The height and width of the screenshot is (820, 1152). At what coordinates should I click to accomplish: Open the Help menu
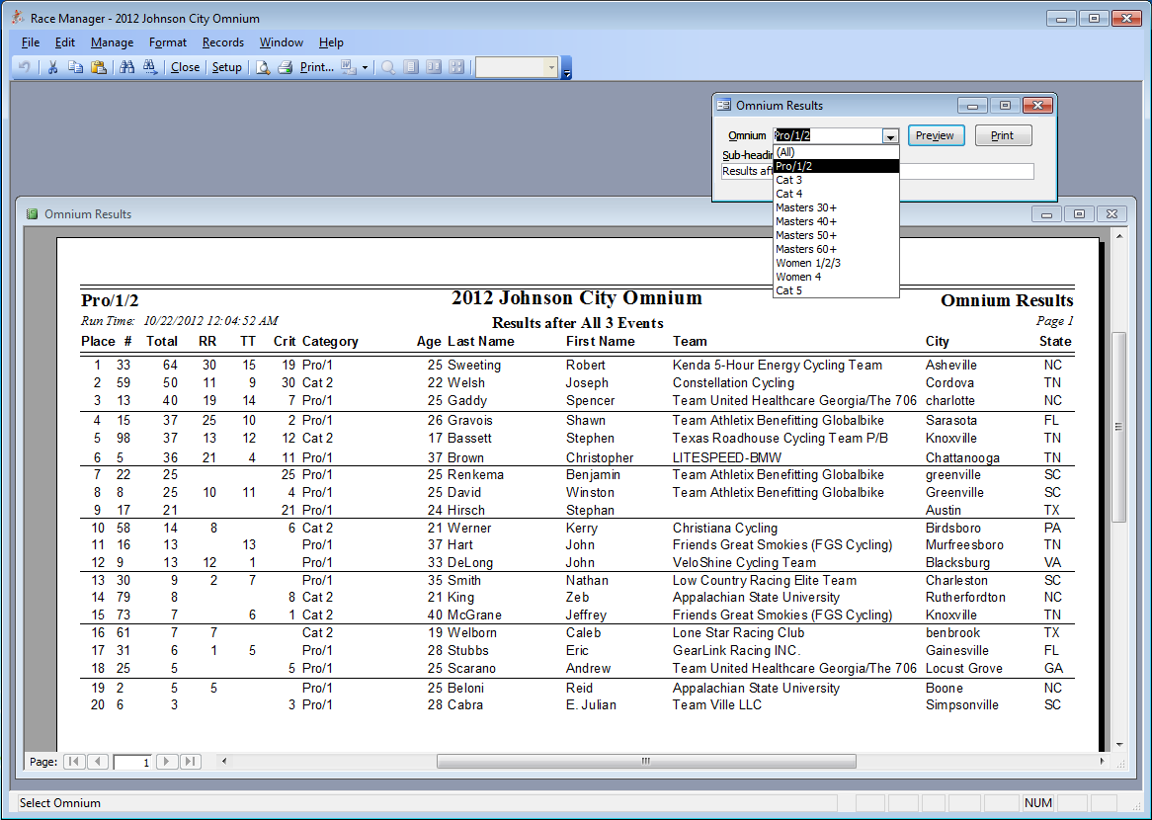pyautogui.click(x=331, y=42)
